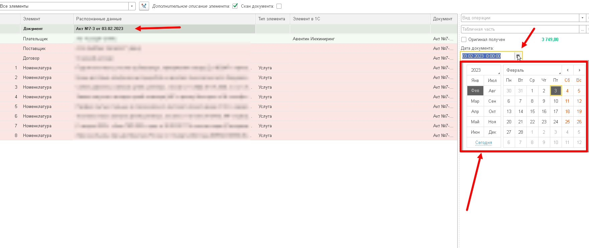The width and height of the screenshot is (589, 248).
Task: Check 'Оригинал получен' checkbox
Action: click(464, 39)
